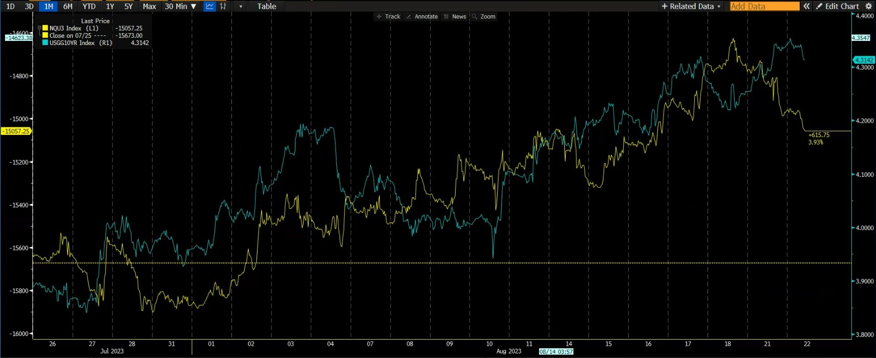Show the 5Y range
The width and height of the screenshot is (876, 358).
click(x=129, y=6)
